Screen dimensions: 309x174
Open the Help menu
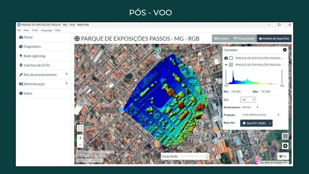(x=58, y=30)
